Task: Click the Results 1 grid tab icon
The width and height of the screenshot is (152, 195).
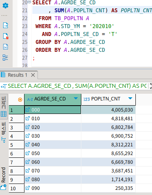Action: (3, 75)
